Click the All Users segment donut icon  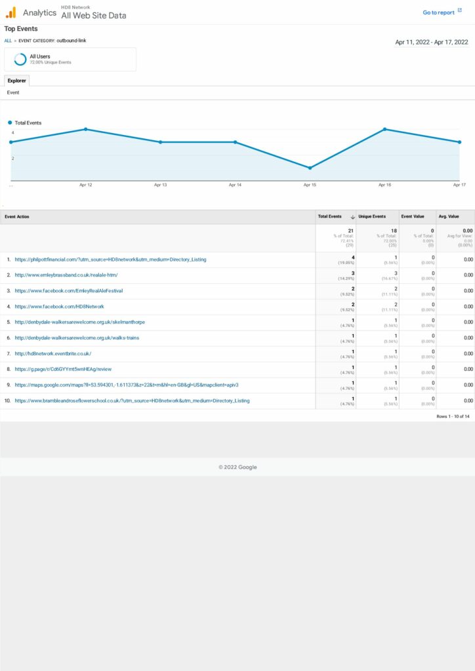point(20,59)
